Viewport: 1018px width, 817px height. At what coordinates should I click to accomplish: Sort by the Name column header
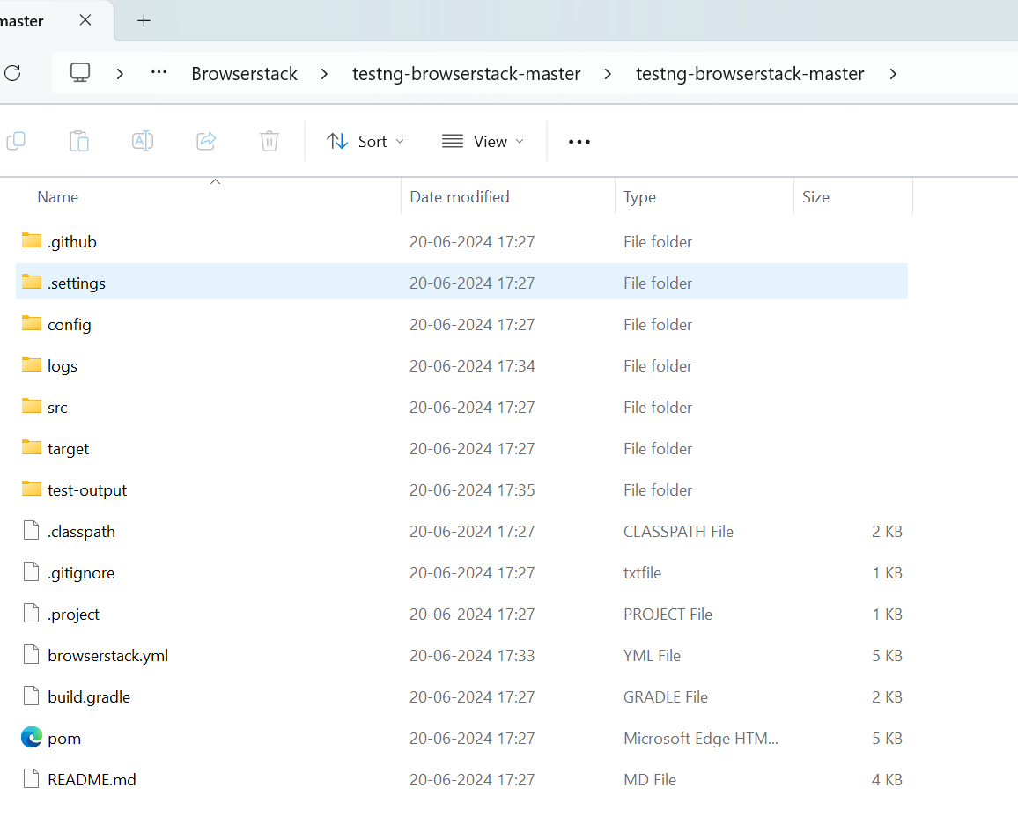pyautogui.click(x=58, y=197)
